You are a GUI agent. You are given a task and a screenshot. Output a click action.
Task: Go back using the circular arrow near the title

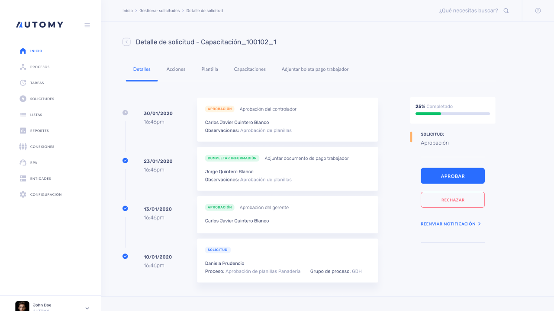pyautogui.click(x=126, y=42)
